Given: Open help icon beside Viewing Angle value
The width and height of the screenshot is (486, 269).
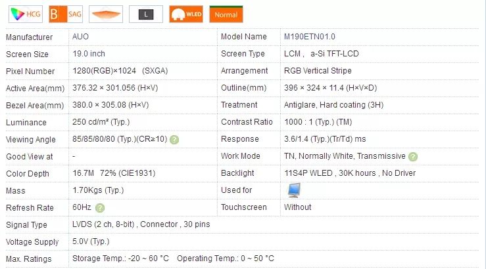Looking at the screenshot, I should click(174, 139).
